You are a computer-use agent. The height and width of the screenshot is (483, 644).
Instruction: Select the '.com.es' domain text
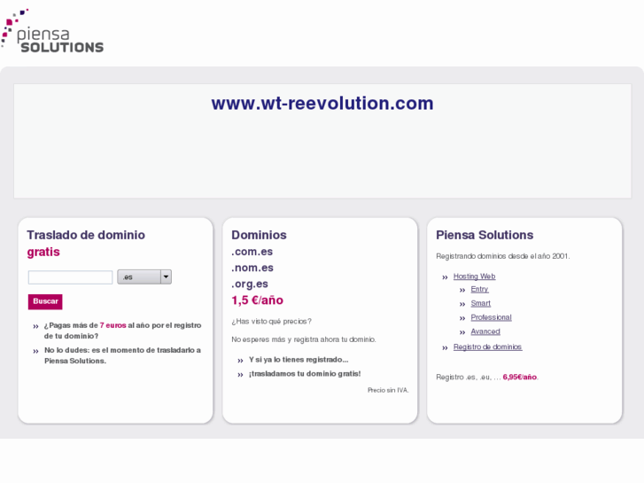point(252,251)
